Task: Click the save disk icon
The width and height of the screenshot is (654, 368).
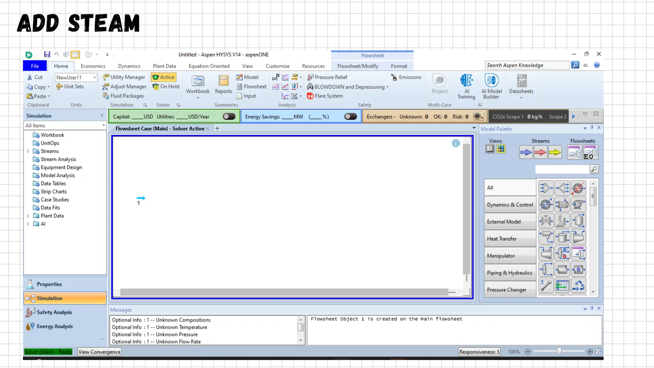Action: point(47,55)
